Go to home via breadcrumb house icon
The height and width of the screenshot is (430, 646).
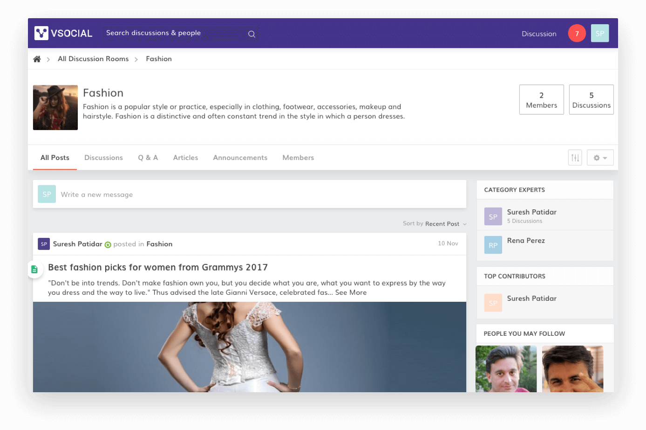click(x=37, y=59)
